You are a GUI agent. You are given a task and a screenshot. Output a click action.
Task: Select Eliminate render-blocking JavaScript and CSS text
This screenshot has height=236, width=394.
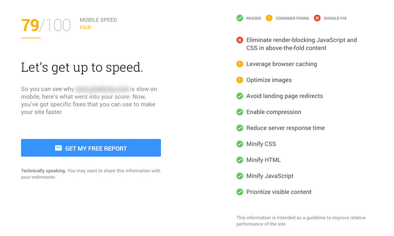point(302,44)
